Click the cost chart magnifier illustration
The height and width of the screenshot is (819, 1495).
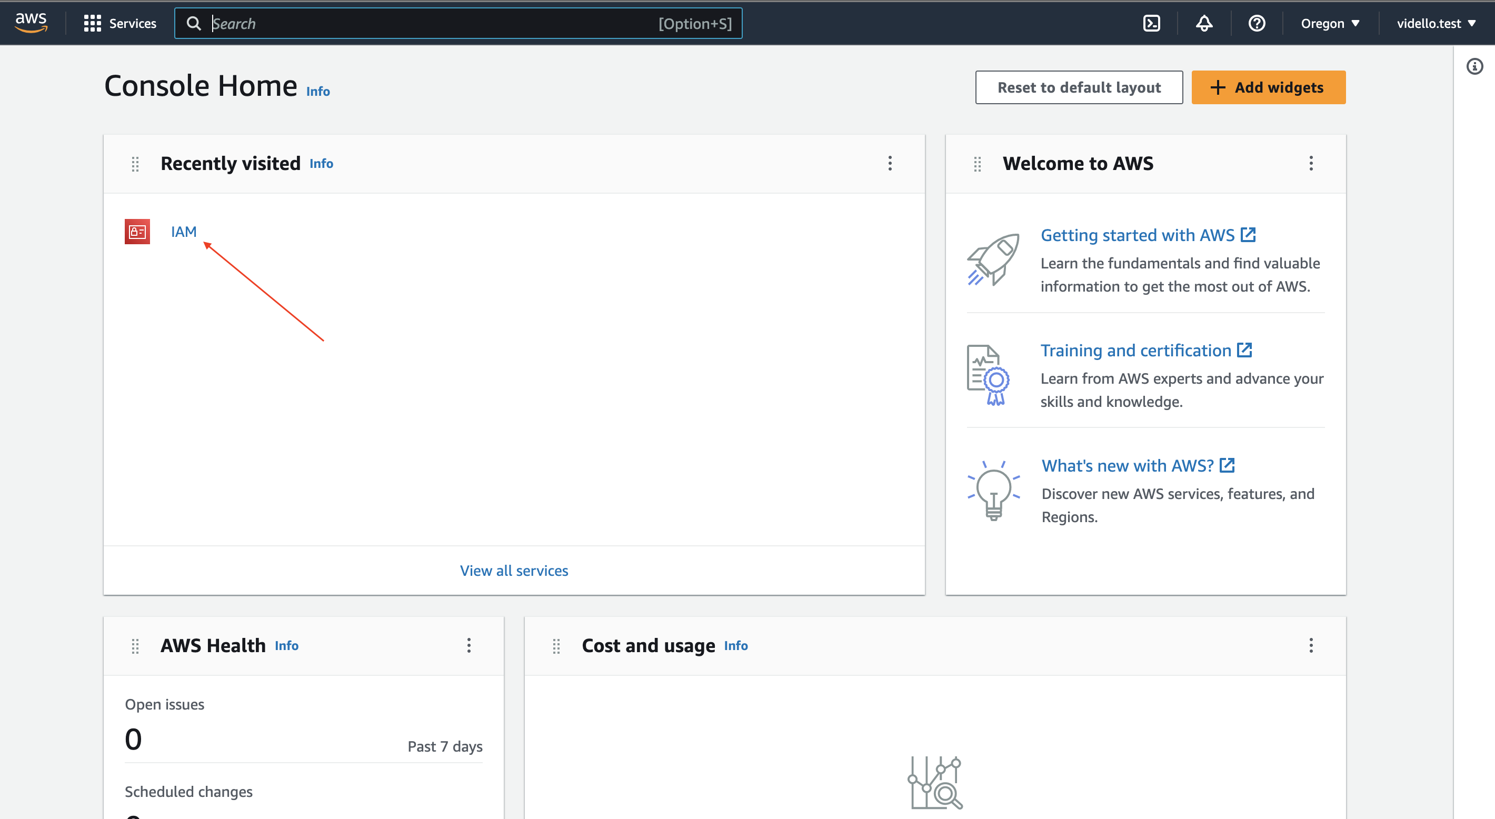[x=935, y=783]
